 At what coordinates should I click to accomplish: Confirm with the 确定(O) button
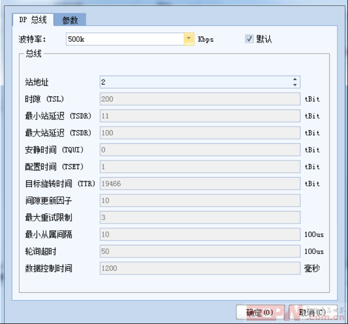click(x=260, y=312)
